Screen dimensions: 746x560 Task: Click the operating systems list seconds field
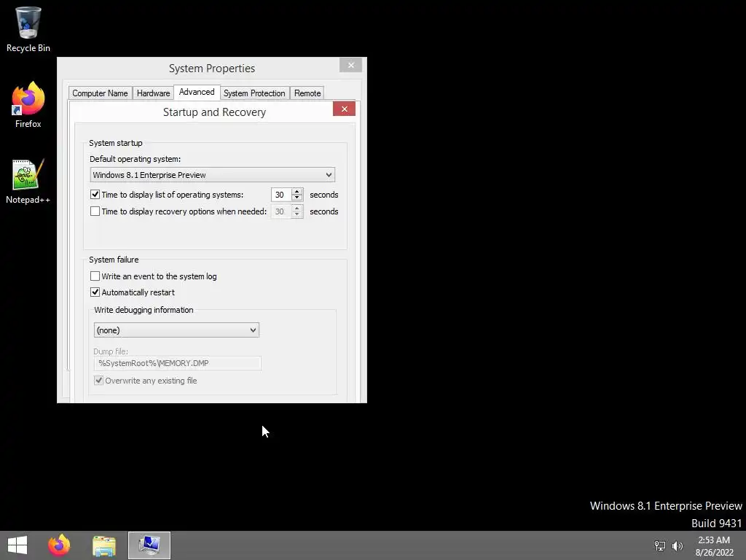click(281, 195)
